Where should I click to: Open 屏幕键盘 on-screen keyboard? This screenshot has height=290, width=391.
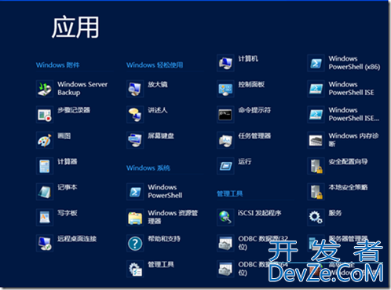pos(150,140)
